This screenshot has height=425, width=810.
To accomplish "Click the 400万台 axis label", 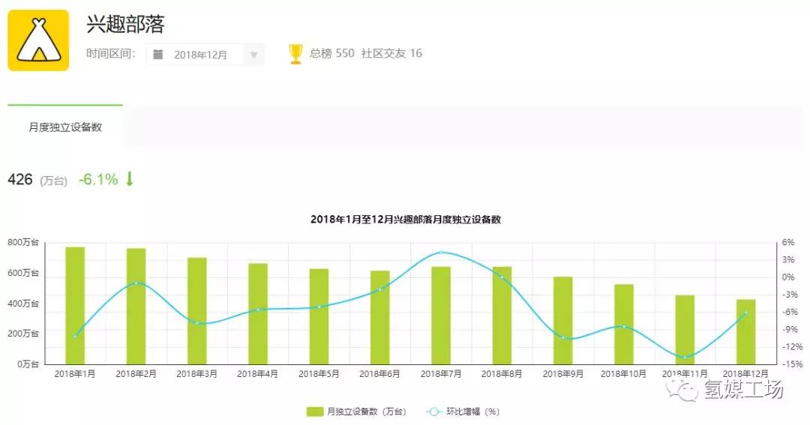I will 23,303.
